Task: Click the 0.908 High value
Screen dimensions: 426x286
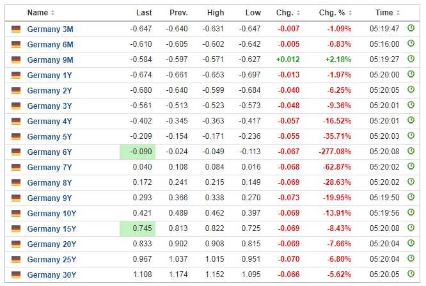Action: (215, 244)
